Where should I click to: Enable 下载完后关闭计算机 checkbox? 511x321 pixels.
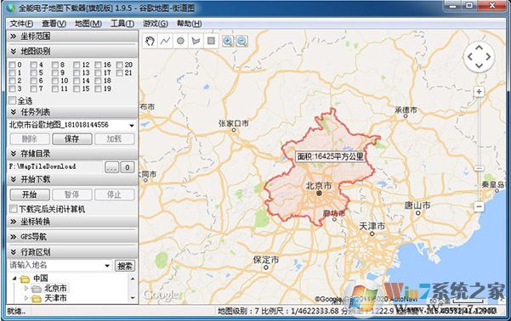tap(13, 209)
